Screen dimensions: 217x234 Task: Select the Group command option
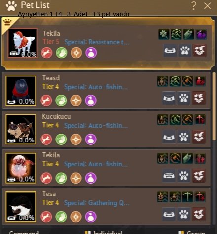(192, 232)
